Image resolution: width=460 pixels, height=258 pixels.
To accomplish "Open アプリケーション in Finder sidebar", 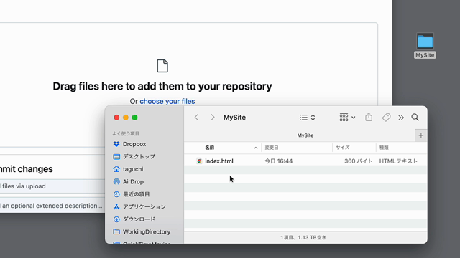I will pos(139,207).
